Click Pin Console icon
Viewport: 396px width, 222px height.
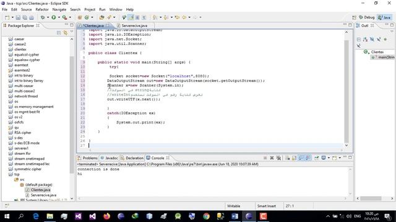(x=316, y=158)
